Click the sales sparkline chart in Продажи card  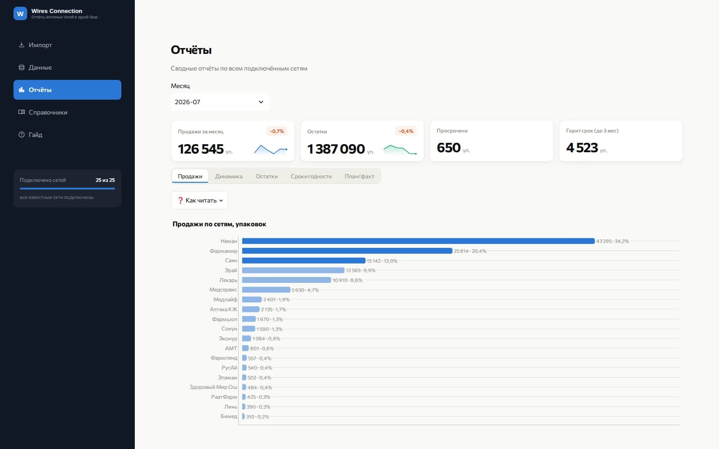[271, 149]
